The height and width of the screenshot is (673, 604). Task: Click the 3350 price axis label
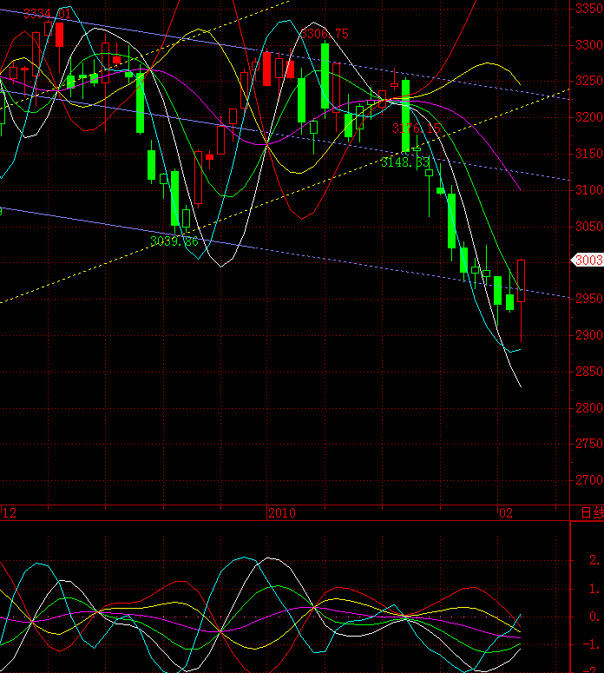point(589,9)
